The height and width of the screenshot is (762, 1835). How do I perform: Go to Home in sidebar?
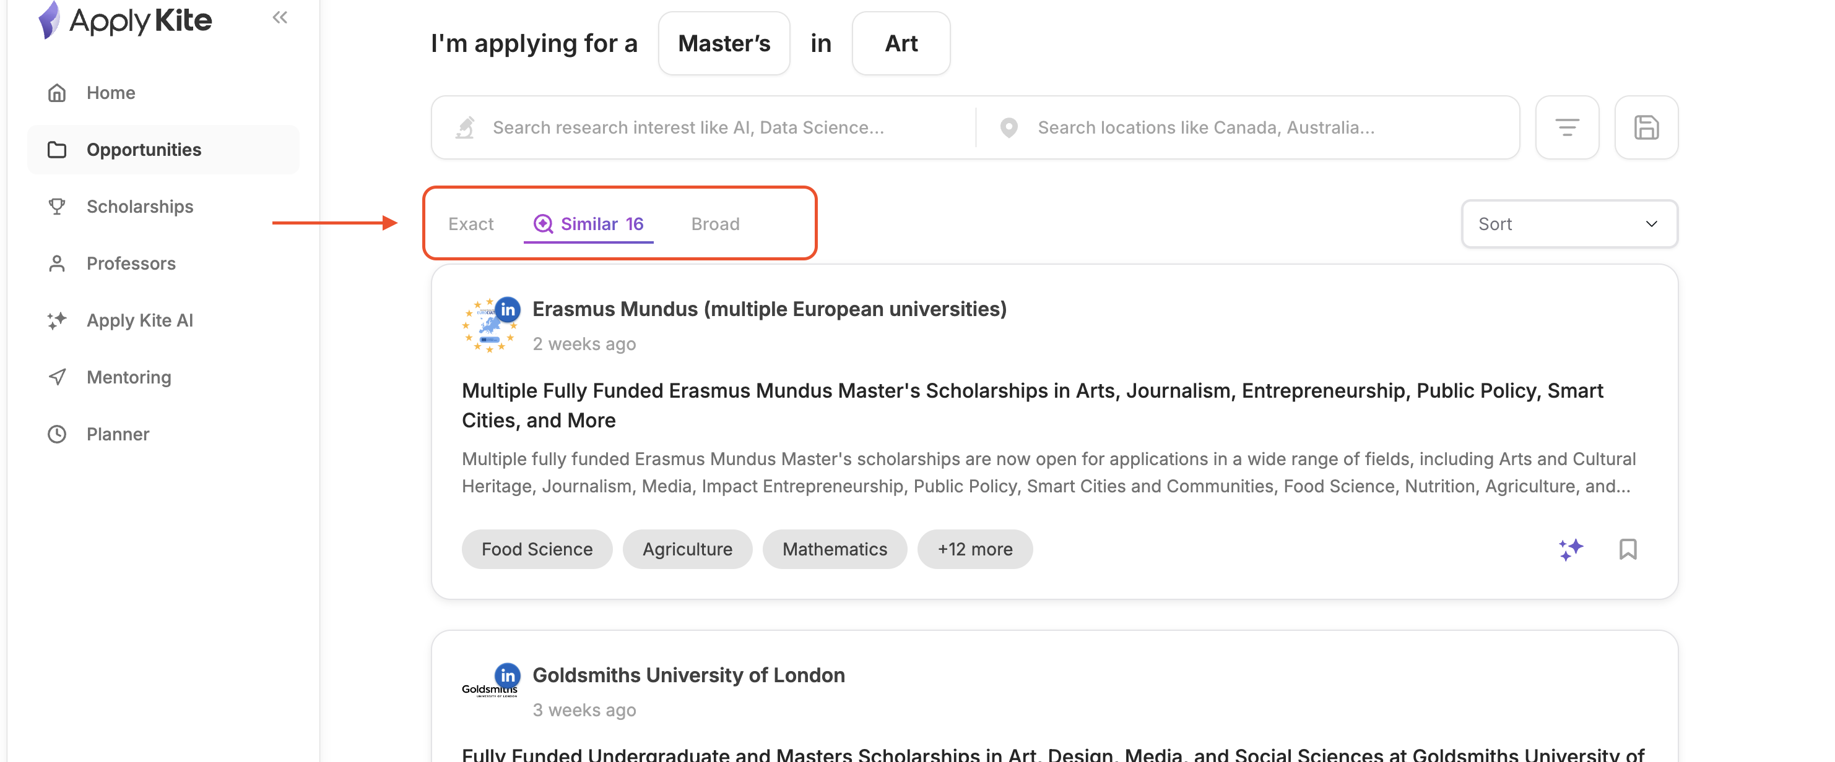click(x=110, y=93)
